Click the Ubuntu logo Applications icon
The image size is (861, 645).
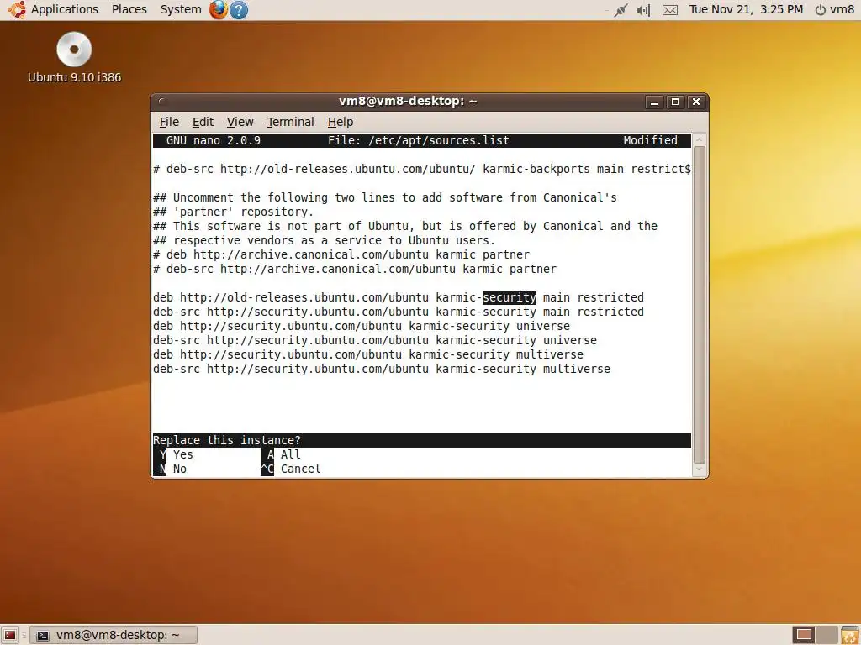pos(17,9)
